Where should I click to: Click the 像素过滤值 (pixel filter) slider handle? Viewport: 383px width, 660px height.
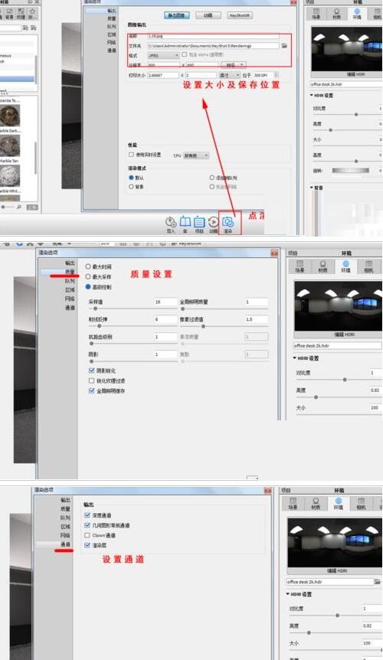click(203, 326)
